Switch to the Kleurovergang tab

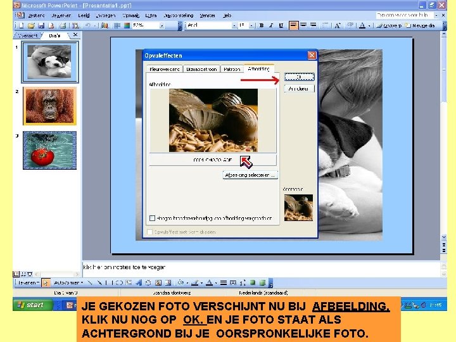pyautogui.click(x=164, y=69)
